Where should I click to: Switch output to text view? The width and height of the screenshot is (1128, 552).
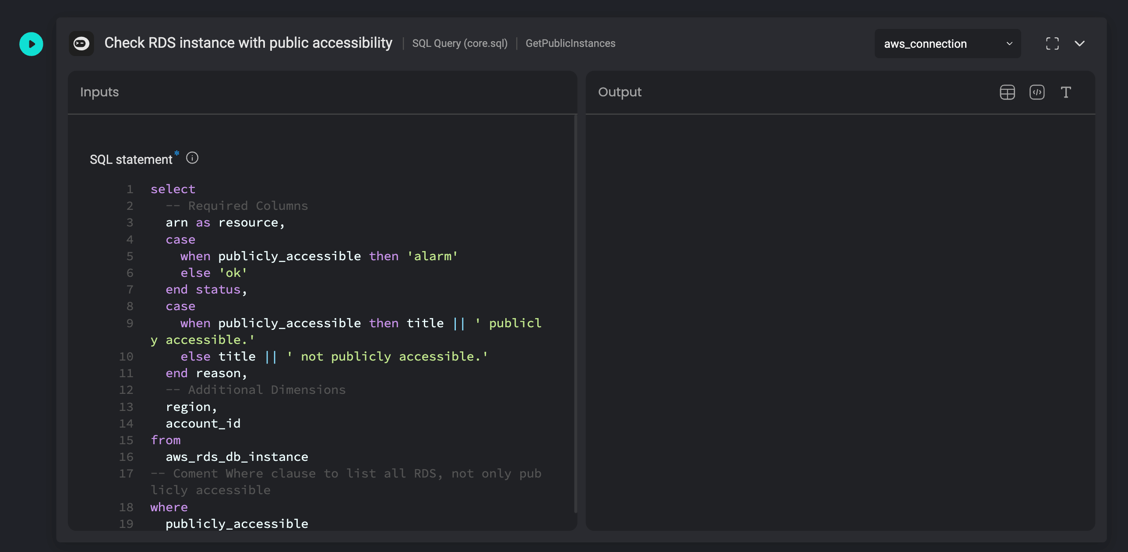click(x=1066, y=92)
